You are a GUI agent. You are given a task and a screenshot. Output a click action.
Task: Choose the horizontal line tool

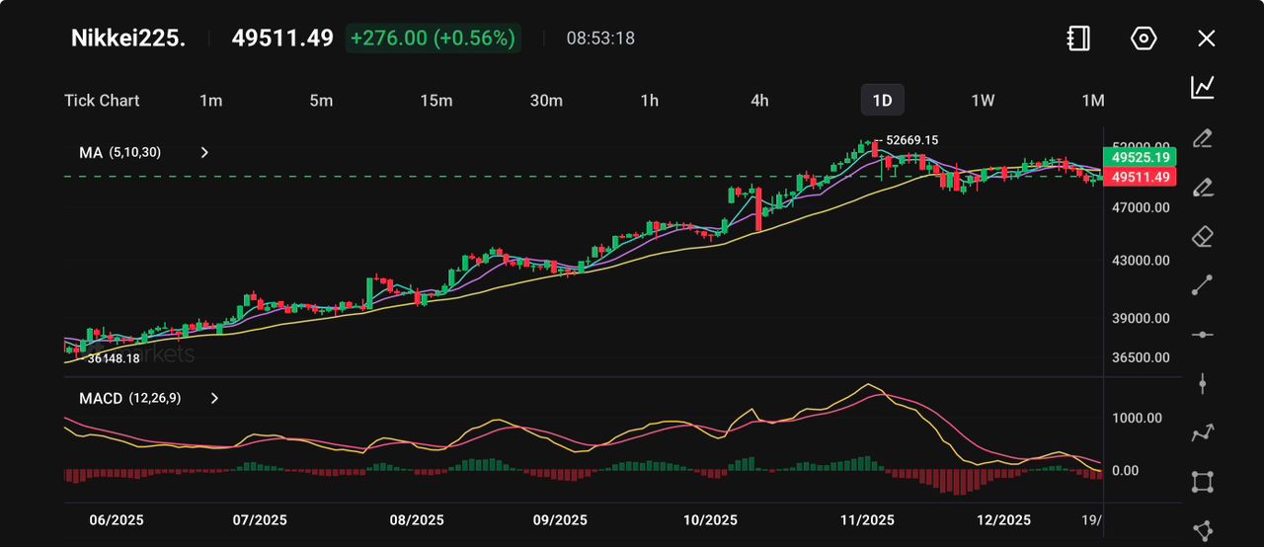pyautogui.click(x=1202, y=335)
